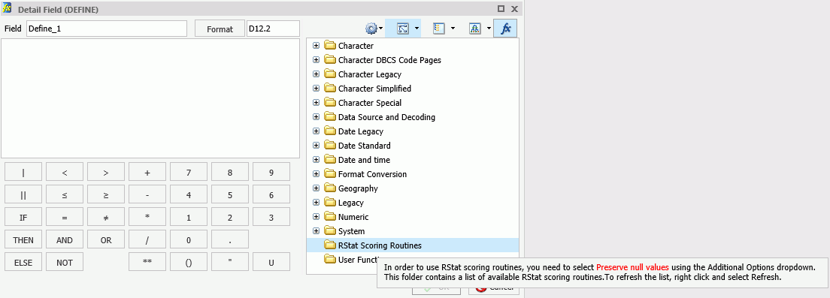The height and width of the screenshot is (298, 830).
Task: Expand the Character folder
Action: [x=316, y=46]
